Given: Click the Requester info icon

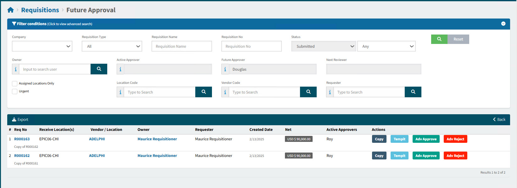Looking at the screenshot, I should [x=330, y=92].
